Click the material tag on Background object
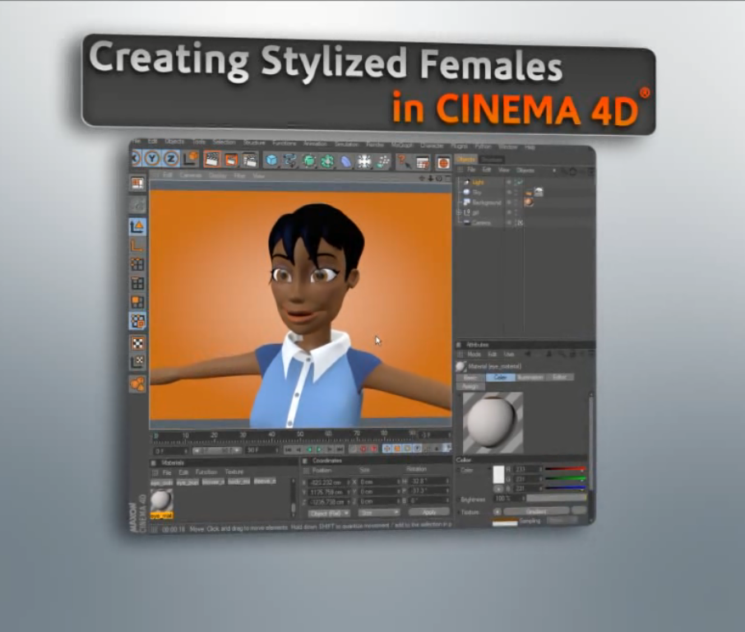The height and width of the screenshot is (632, 745). coord(529,202)
